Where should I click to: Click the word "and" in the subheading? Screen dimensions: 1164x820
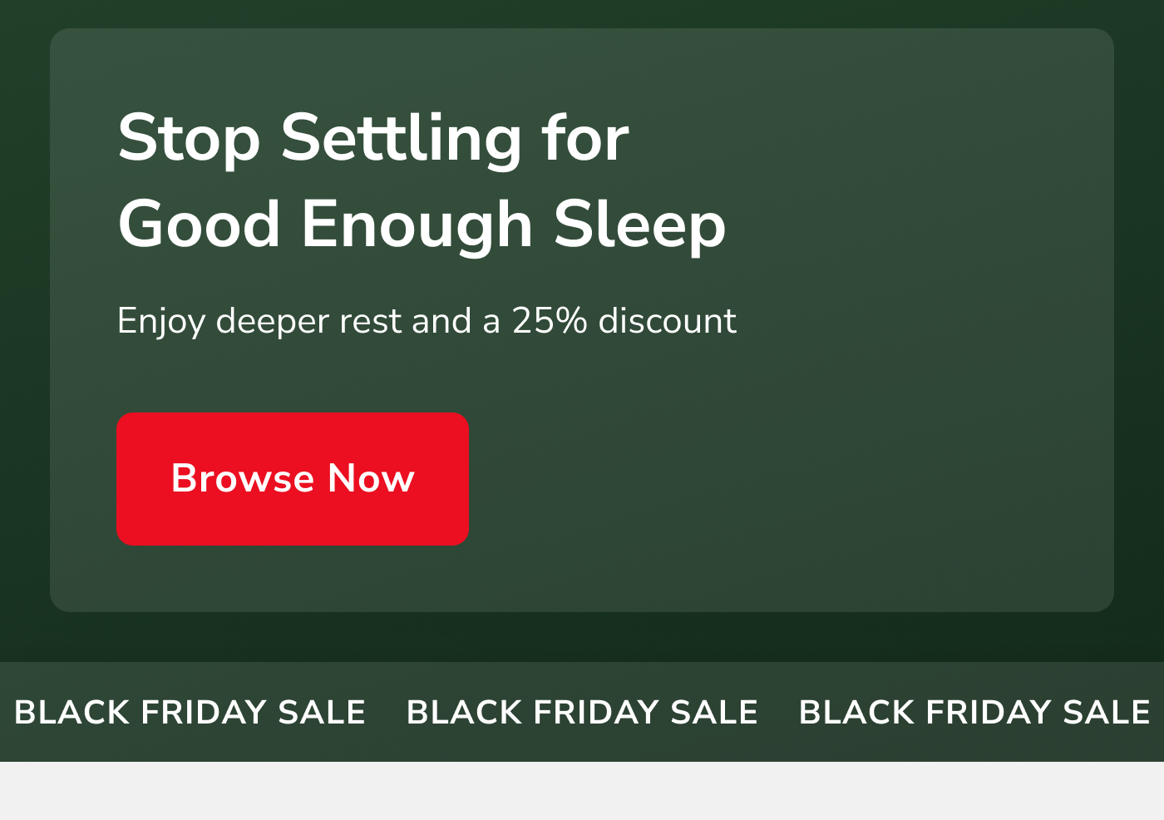click(441, 322)
